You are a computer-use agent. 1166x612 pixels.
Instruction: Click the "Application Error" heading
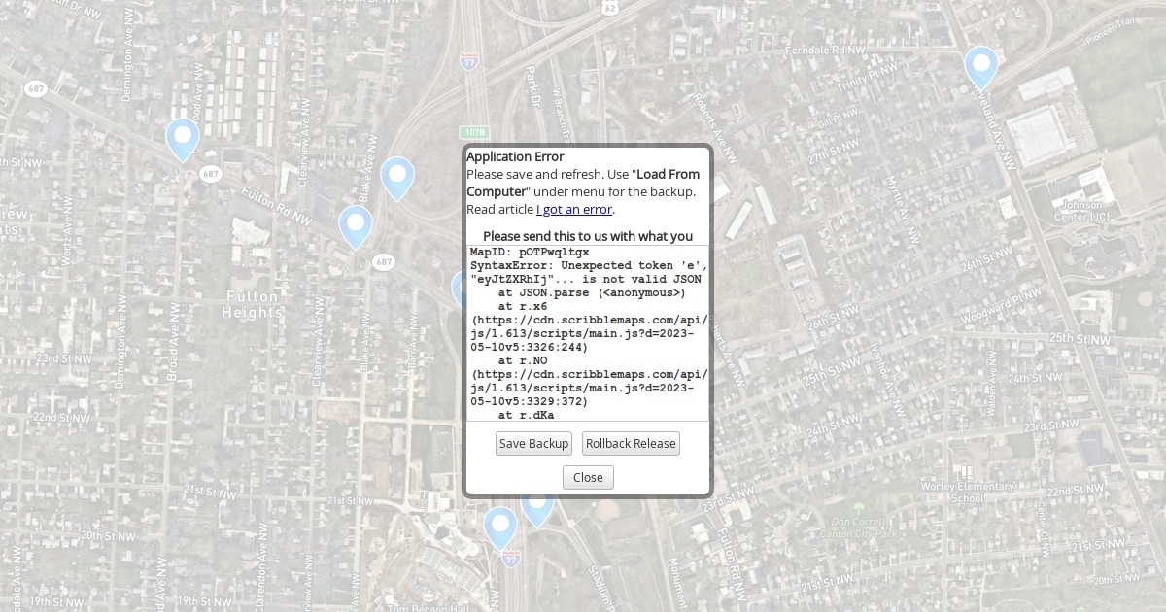coord(515,156)
